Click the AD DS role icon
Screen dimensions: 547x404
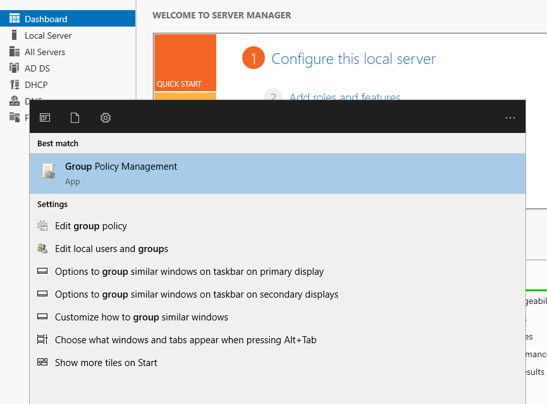coord(15,68)
